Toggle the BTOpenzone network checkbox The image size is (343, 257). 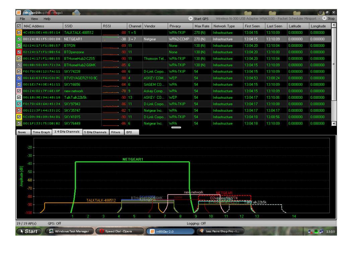click(19, 52)
